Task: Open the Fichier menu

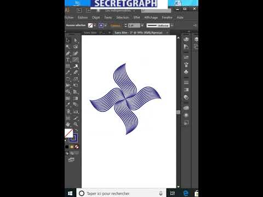Action: tap(69, 18)
